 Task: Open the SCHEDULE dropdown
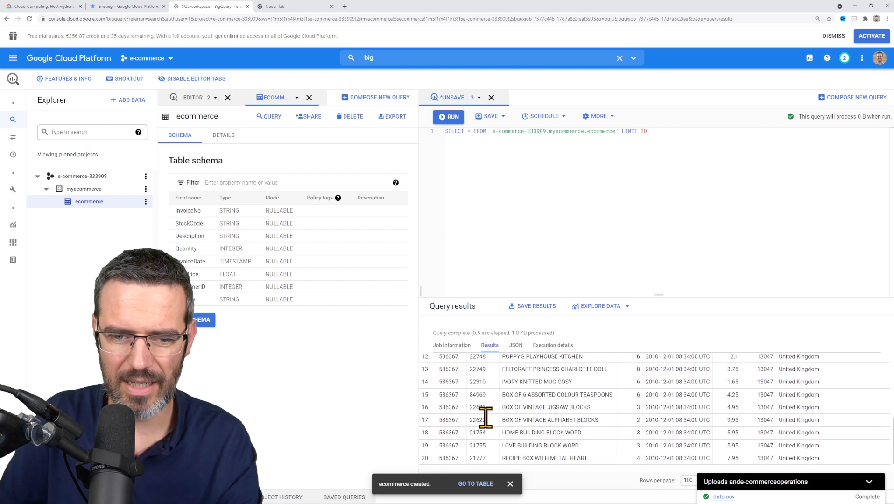coord(544,116)
